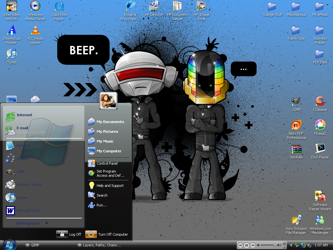Select the QuickTime Player desktop icon
Image resolution: width=333 pixels, height=250 pixels.
pyautogui.click(x=59, y=11)
